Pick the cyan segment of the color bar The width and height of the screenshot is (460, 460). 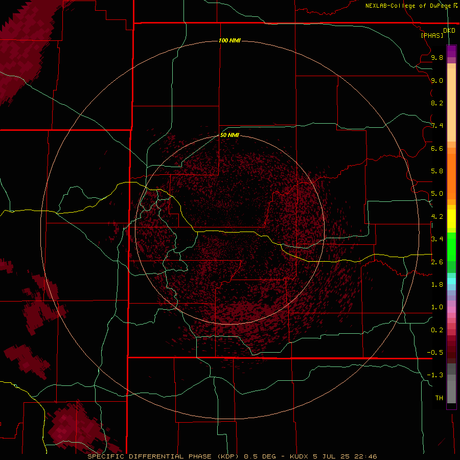pos(451,281)
